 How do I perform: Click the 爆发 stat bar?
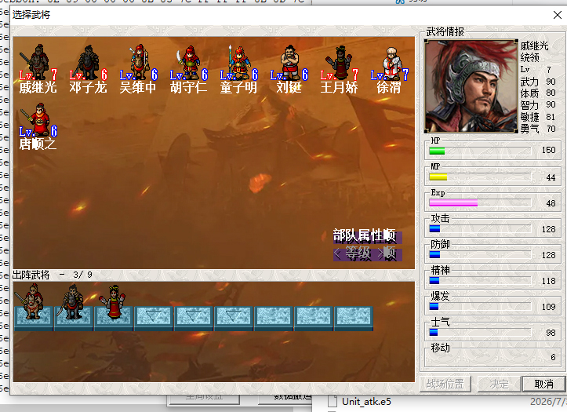480,307
